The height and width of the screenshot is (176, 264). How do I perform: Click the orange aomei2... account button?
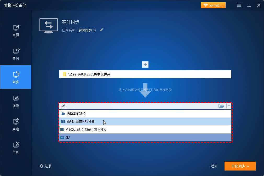(213, 5)
